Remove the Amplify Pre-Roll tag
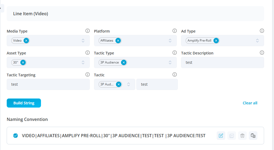The height and width of the screenshot is (150, 274). [x=216, y=41]
